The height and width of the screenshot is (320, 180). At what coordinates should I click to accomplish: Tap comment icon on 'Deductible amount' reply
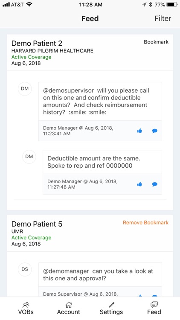coord(155,184)
